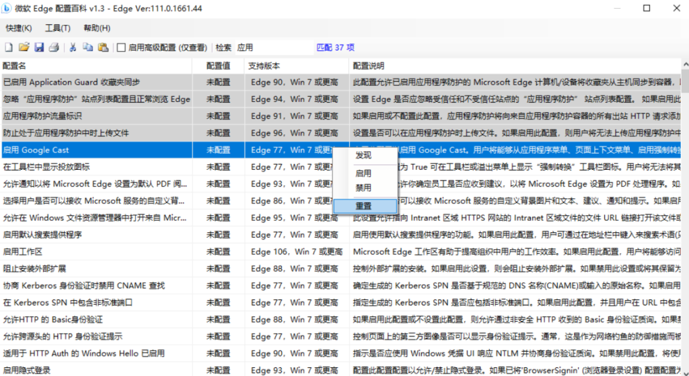
Task: Click 重置 in the context menu
Action: pyautogui.click(x=363, y=206)
